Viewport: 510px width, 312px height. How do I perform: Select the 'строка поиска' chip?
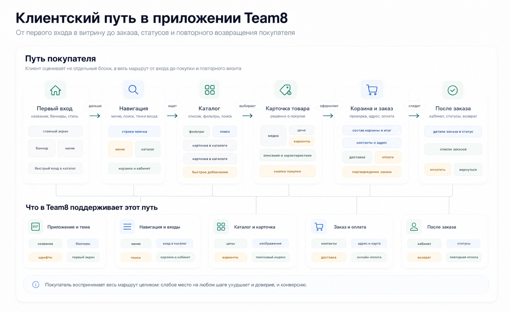click(x=134, y=132)
